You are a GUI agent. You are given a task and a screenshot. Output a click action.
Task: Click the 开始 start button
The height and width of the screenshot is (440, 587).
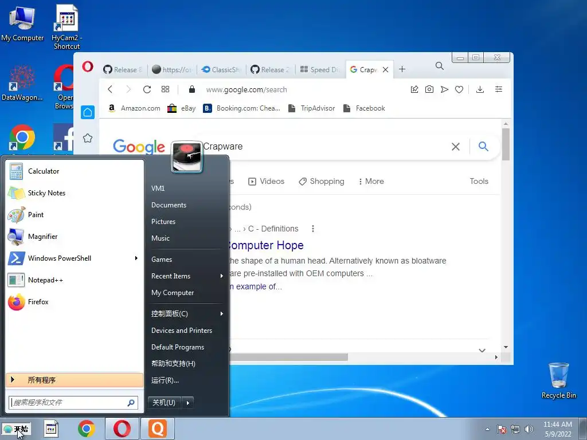16,429
